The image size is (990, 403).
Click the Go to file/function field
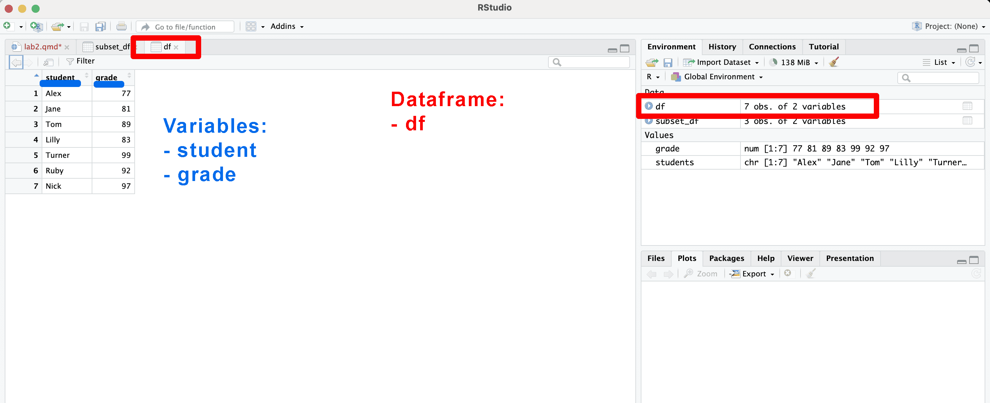click(x=185, y=27)
